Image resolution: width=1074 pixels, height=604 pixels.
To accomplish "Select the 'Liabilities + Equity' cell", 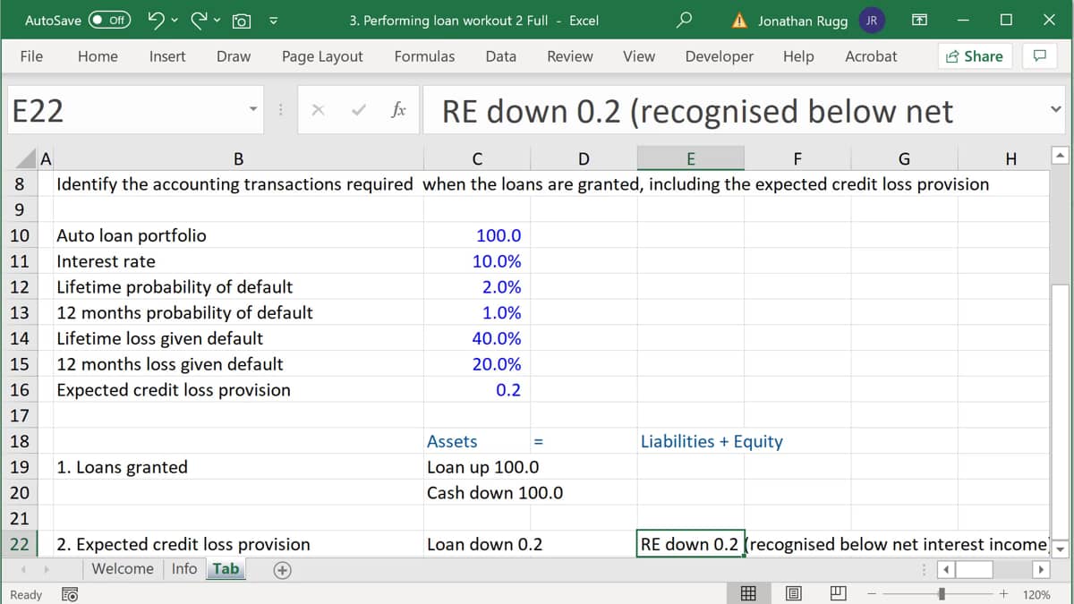I will click(x=690, y=441).
